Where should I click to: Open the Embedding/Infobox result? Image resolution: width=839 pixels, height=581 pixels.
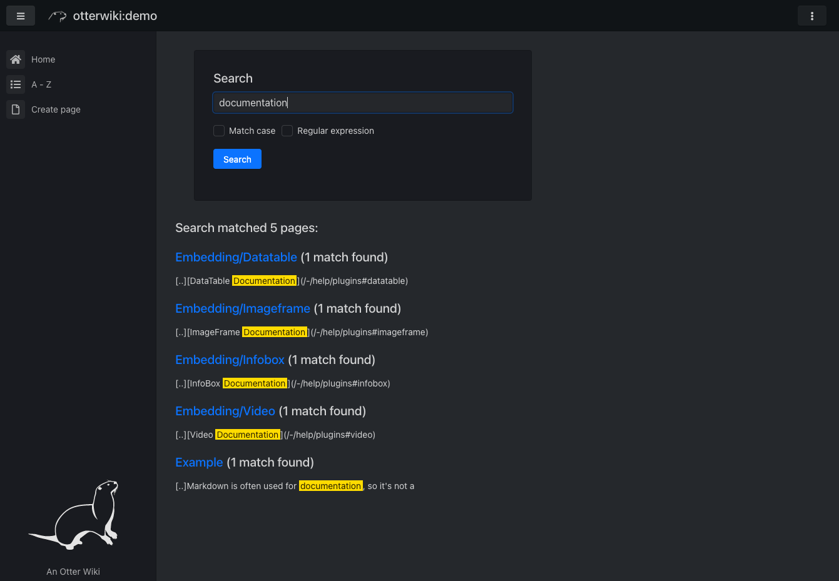(x=230, y=360)
